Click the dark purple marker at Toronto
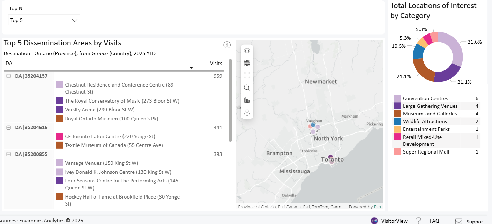This screenshot has height=224, width=492. [x=330, y=157]
